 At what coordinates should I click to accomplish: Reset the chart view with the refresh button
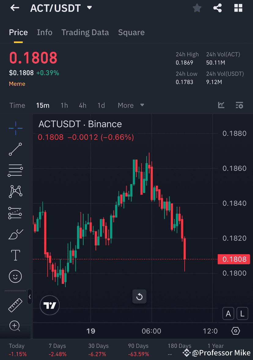139,296
